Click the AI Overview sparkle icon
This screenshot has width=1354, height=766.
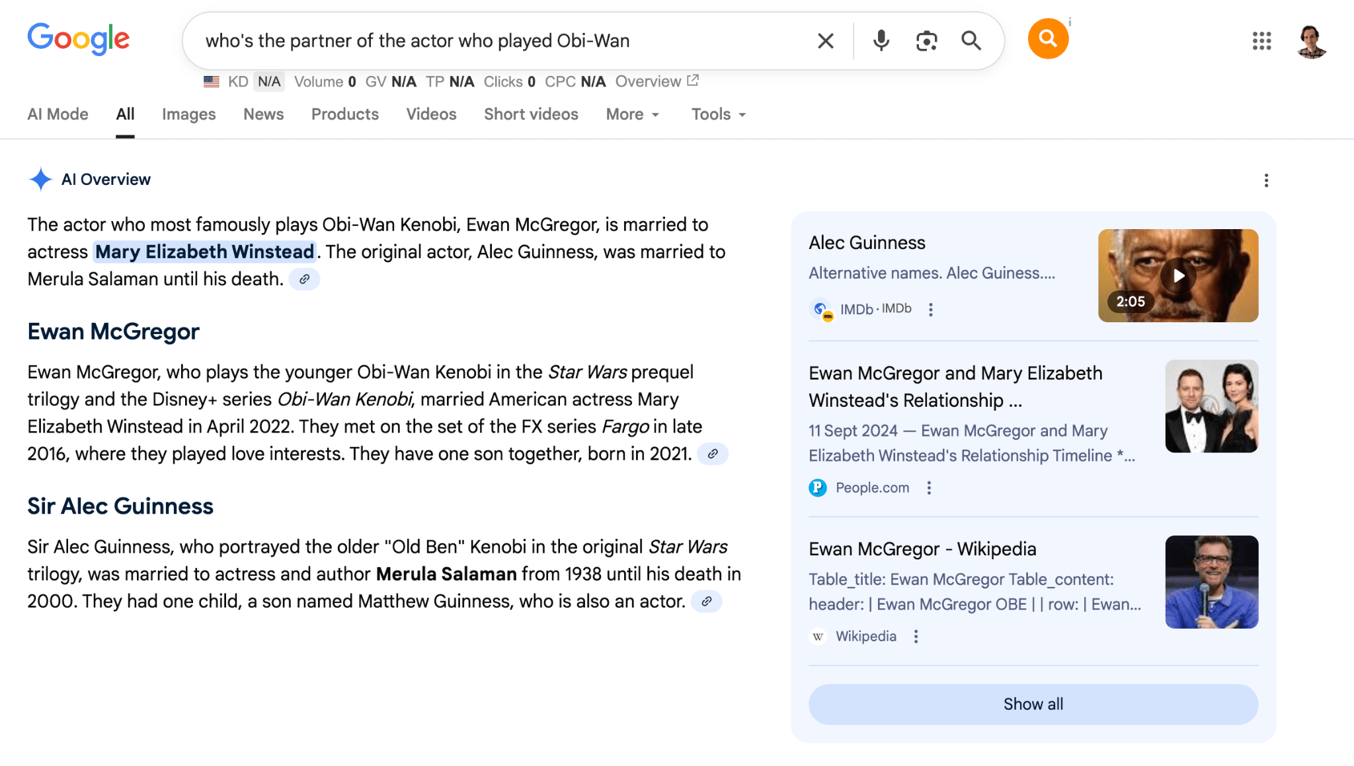(40, 179)
